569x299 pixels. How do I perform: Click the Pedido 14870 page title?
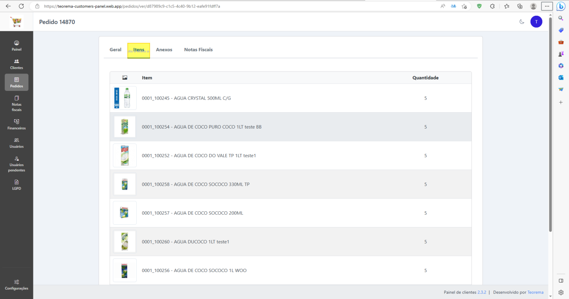coord(57,22)
